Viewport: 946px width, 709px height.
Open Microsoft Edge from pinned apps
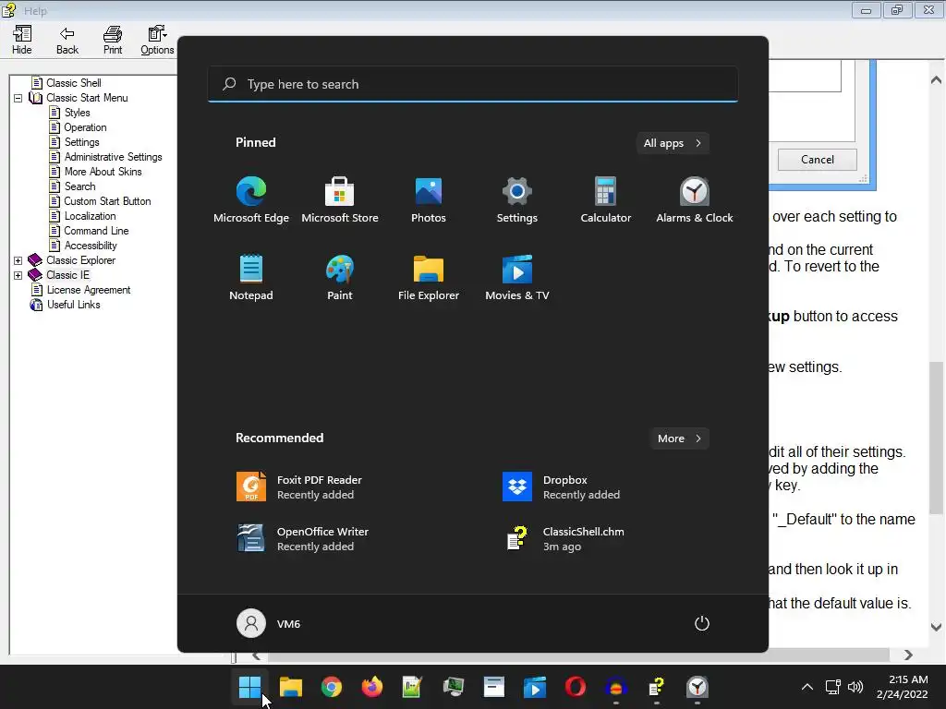point(251,200)
